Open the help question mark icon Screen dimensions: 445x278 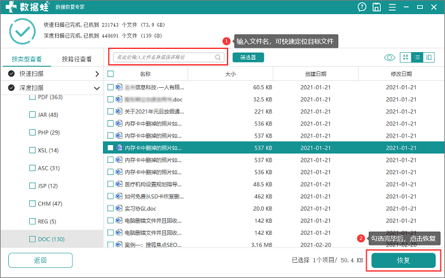pos(362,7)
